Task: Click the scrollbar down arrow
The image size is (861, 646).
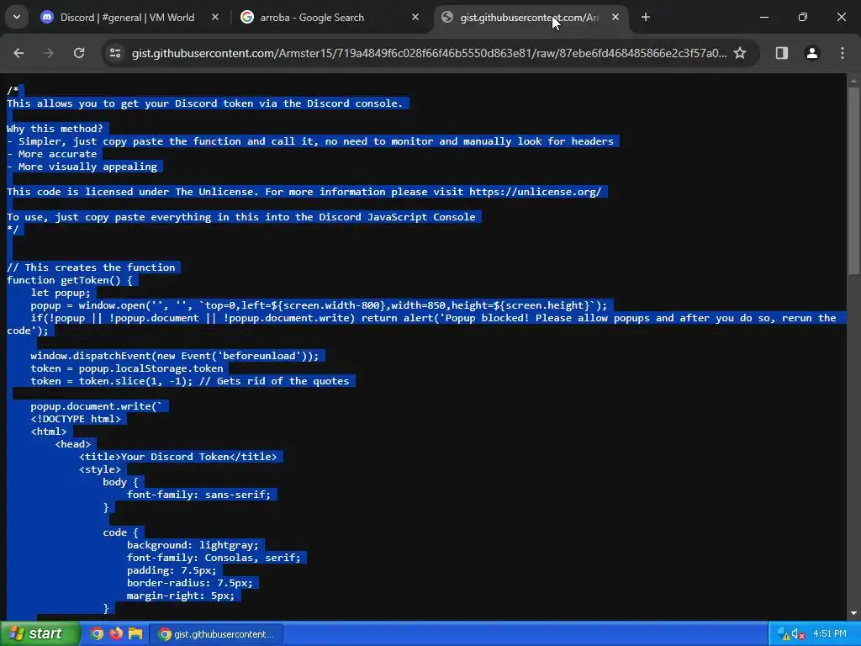Action: pos(853,613)
